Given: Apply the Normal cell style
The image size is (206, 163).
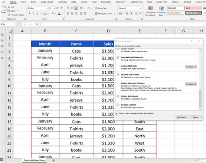Looking at the screenshot, I should pyautogui.click(x=176, y=8).
